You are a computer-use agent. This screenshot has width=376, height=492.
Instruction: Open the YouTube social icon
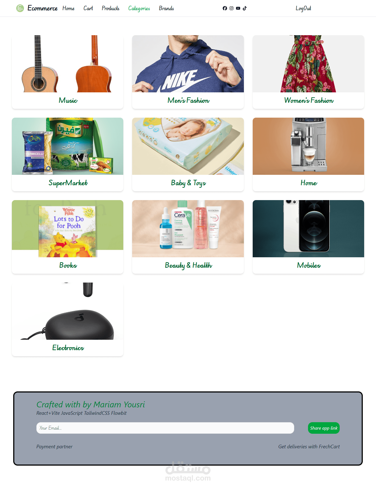(238, 8)
